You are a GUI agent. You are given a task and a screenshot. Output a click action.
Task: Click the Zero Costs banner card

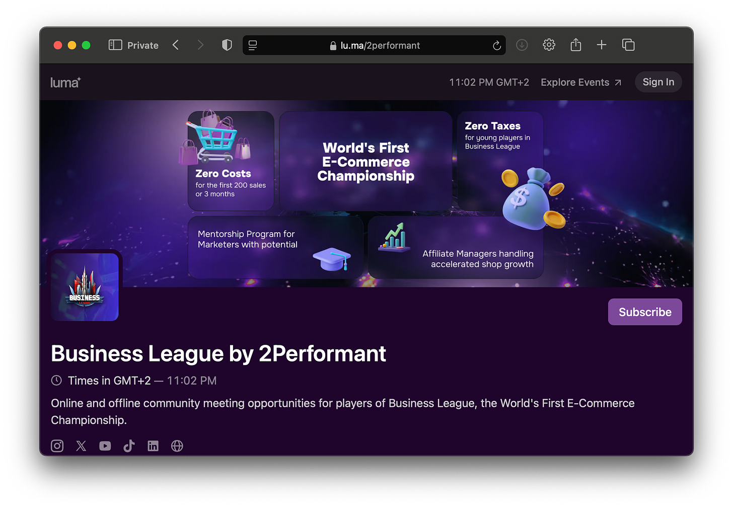(x=231, y=161)
